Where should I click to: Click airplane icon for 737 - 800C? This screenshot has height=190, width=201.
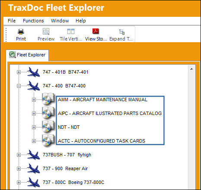tap(34, 182)
